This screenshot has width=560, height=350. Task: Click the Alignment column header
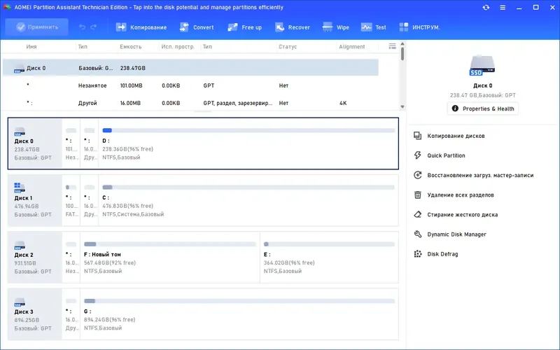tap(352, 46)
